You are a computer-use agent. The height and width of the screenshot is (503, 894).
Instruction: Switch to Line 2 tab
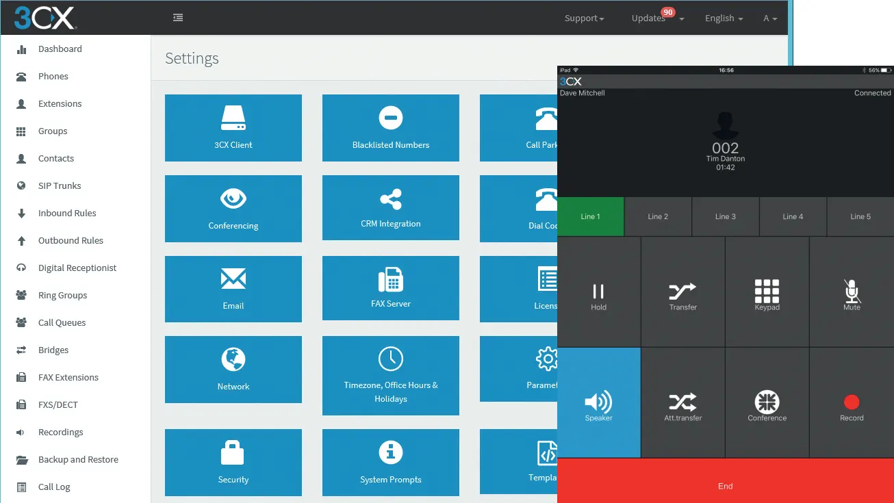[x=658, y=216]
